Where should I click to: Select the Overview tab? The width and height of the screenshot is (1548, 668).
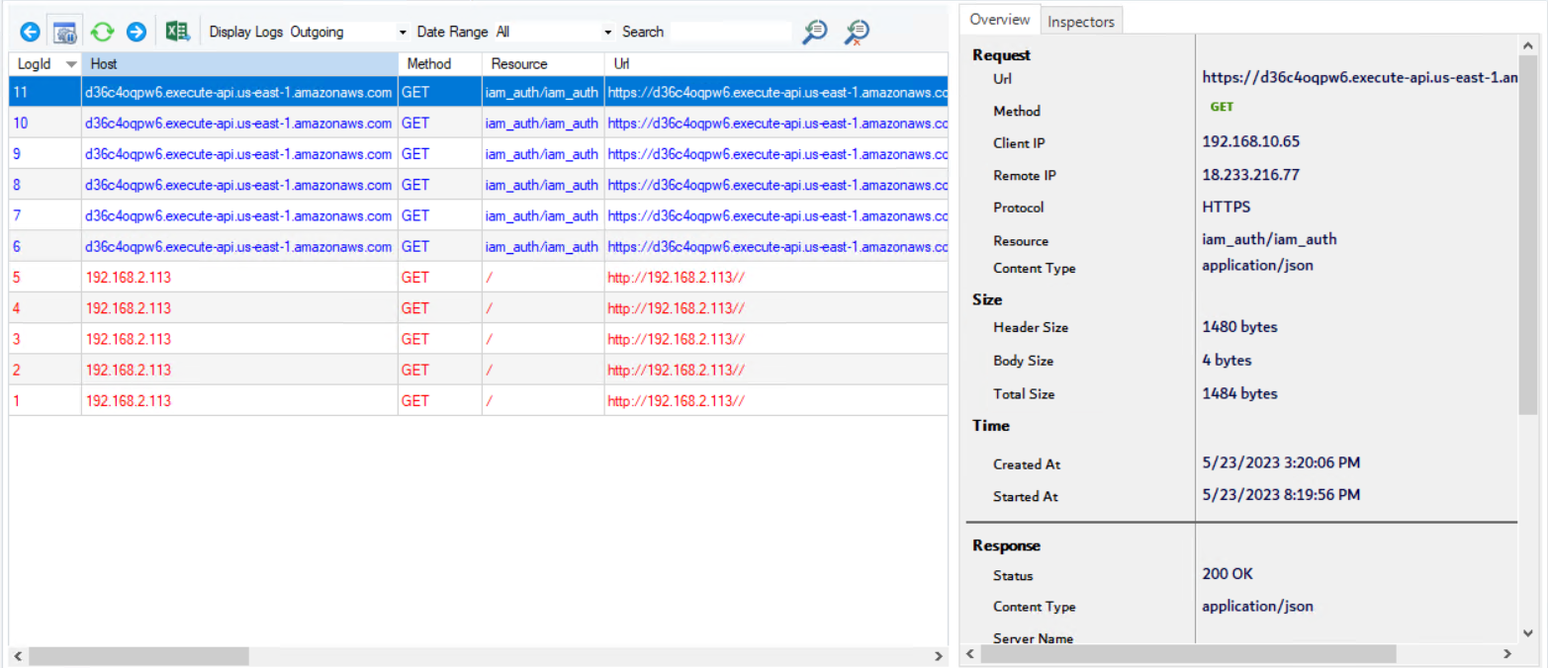(1000, 20)
